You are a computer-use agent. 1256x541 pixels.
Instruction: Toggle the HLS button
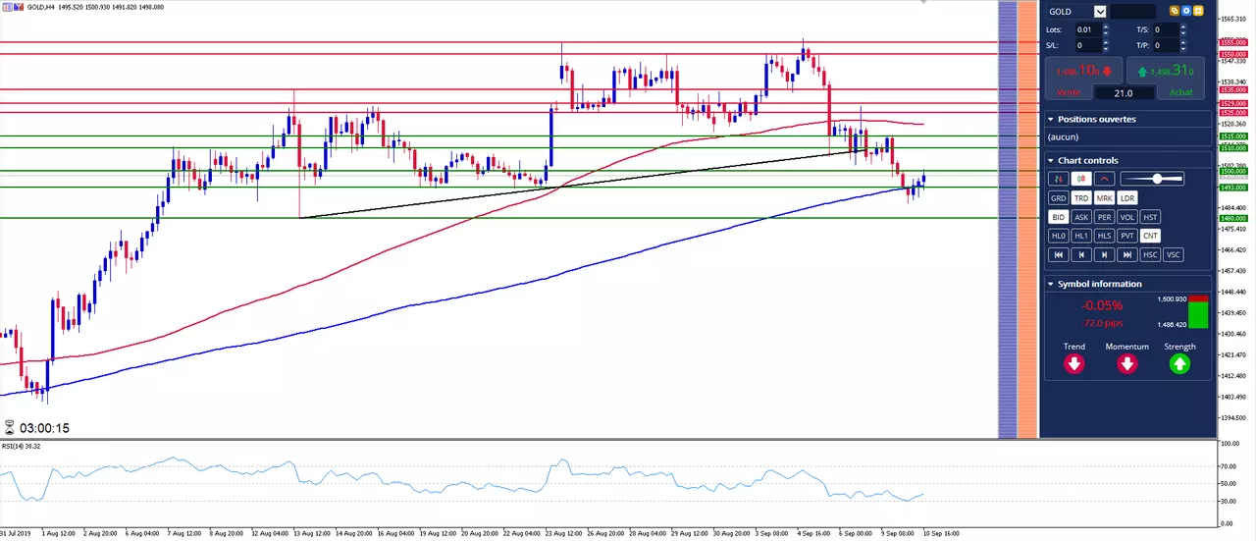coord(1104,236)
